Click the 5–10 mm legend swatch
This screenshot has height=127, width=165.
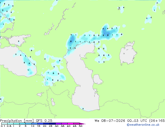pyautogui.click(x=28, y=124)
